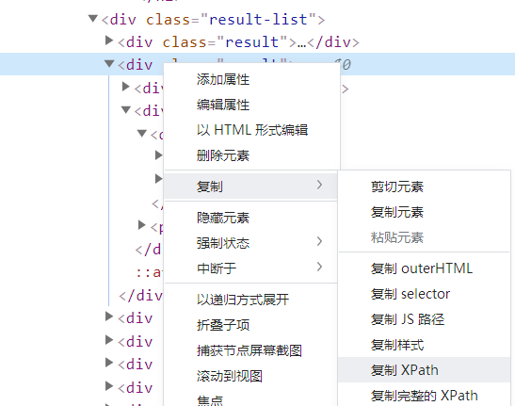The height and width of the screenshot is (406, 515).
Task: Open the 复制 submenu item
Action: point(250,187)
